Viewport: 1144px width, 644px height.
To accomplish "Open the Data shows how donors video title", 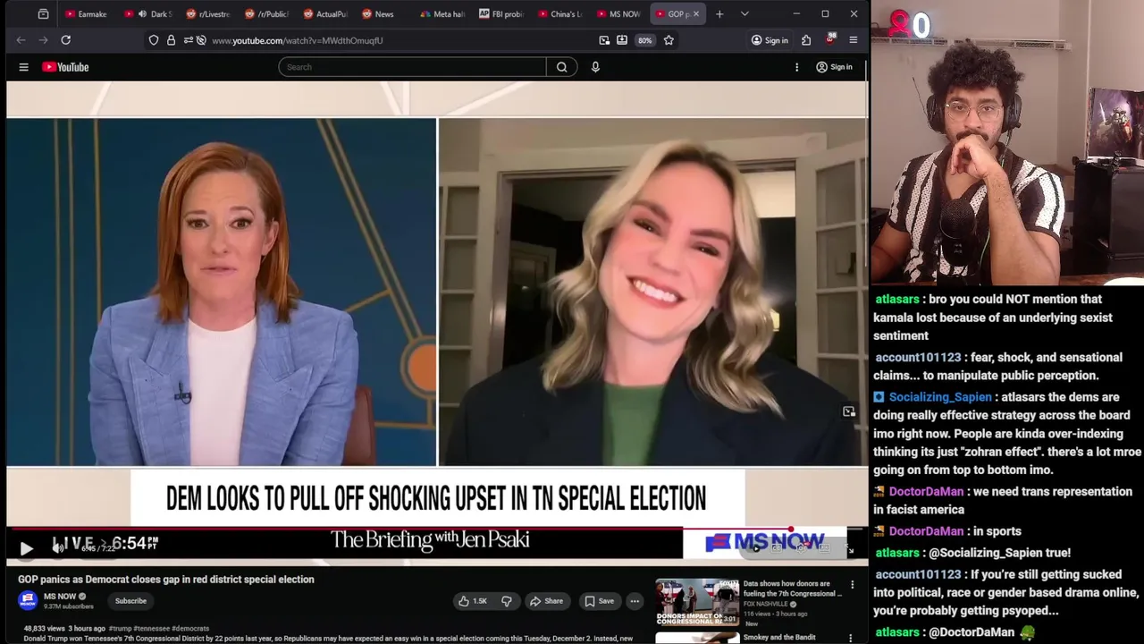I will pos(792,589).
